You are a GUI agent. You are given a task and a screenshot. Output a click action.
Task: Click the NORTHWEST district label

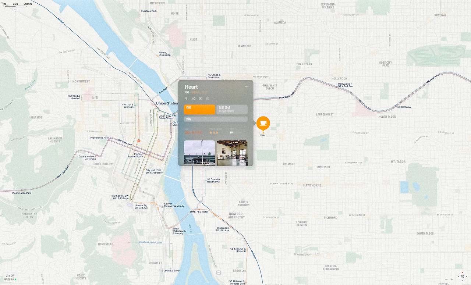81,81
